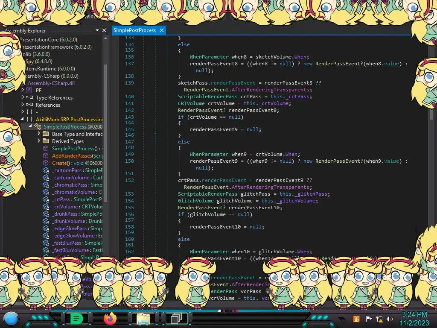This screenshot has height=328, width=437.
Task: Click the _chromaticPass field icon
Action: pyautogui.click(x=46, y=184)
